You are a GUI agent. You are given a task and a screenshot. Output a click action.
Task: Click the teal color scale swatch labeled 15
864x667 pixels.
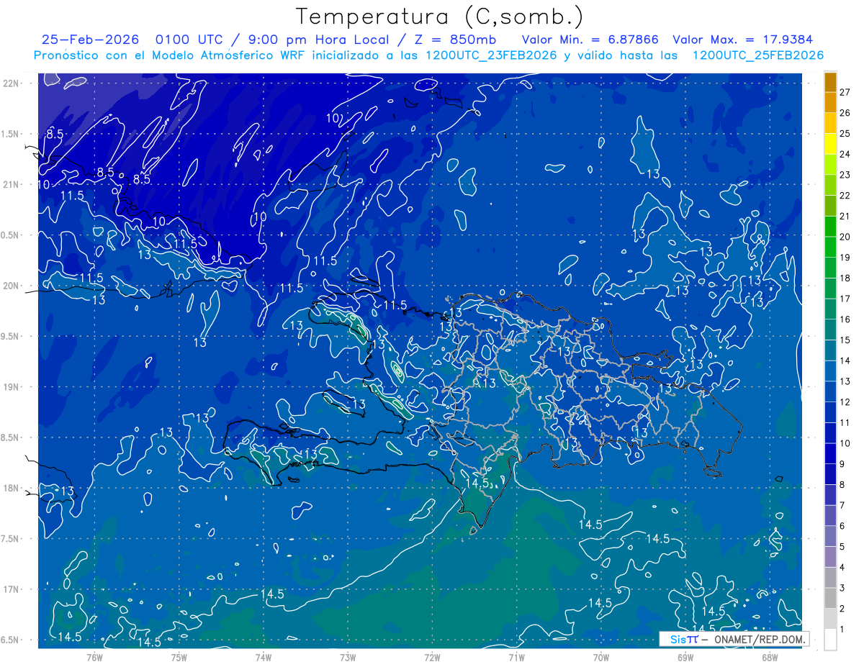click(830, 330)
